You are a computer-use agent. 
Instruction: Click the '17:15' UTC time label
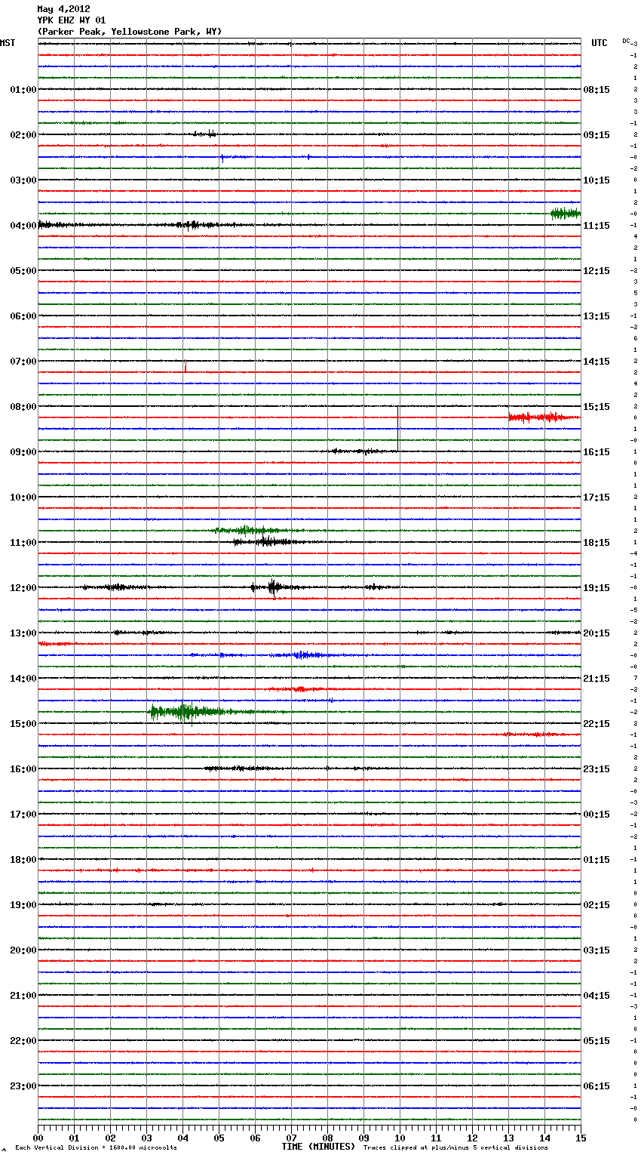[x=597, y=497]
